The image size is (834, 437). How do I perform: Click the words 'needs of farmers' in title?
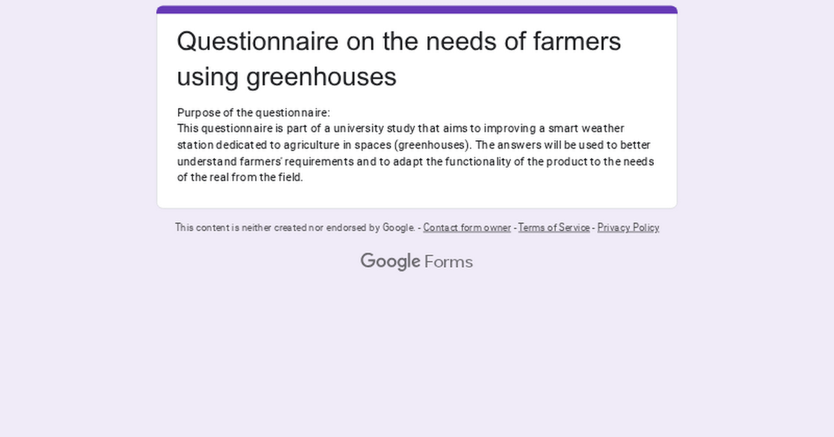(521, 41)
